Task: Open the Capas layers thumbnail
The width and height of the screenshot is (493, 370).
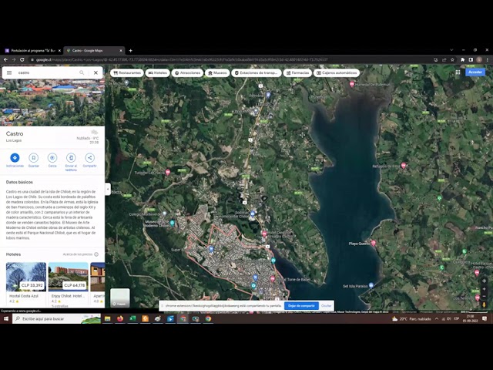Action: point(120,298)
